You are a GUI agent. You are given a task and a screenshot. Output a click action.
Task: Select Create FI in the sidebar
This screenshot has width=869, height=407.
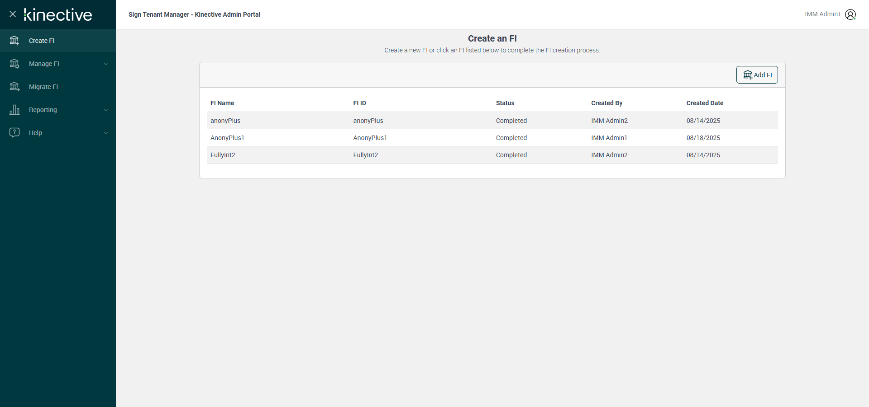pyautogui.click(x=42, y=41)
